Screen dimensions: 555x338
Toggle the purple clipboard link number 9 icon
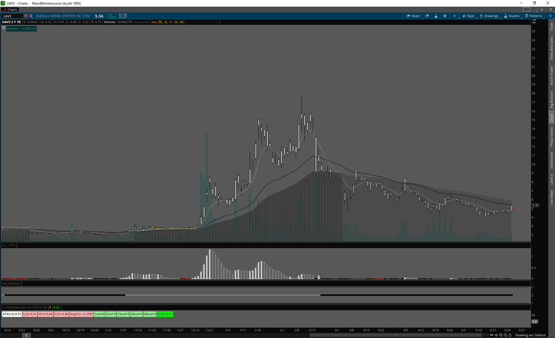click(31, 16)
